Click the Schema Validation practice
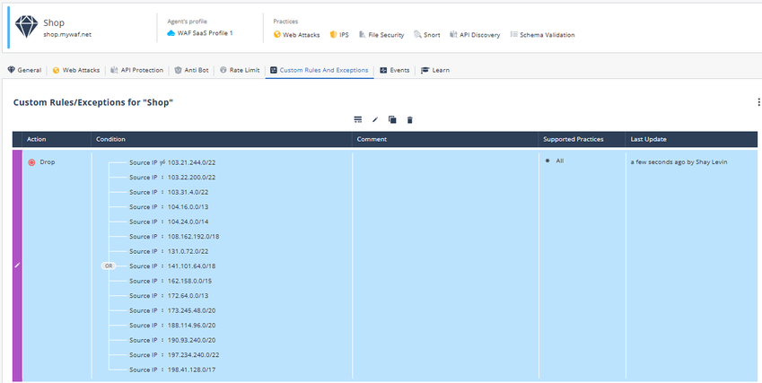The height and width of the screenshot is (383, 762). click(x=541, y=35)
